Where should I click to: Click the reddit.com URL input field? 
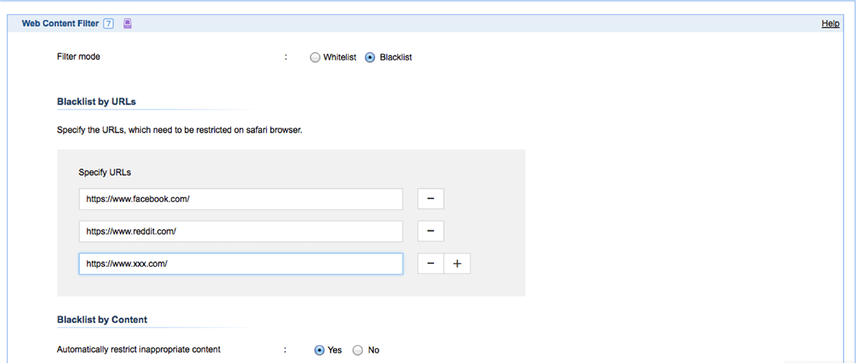[240, 231]
